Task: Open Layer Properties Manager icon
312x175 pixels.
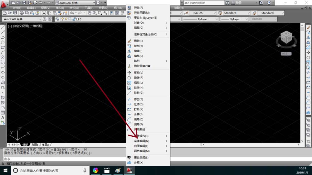Action: pyautogui.click(x=57, y=19)
